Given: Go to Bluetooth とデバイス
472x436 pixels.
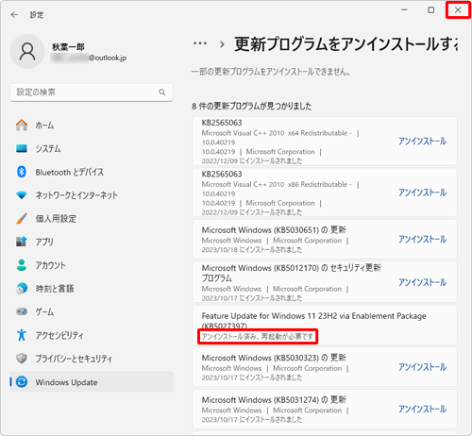Looking at the screenshot, I should click(92, 172).
